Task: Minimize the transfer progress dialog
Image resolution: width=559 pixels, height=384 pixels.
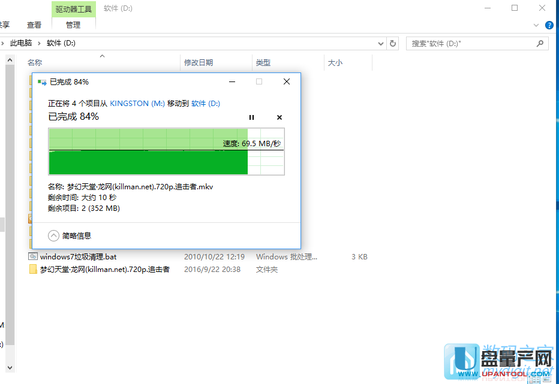Action: (232, 81)
